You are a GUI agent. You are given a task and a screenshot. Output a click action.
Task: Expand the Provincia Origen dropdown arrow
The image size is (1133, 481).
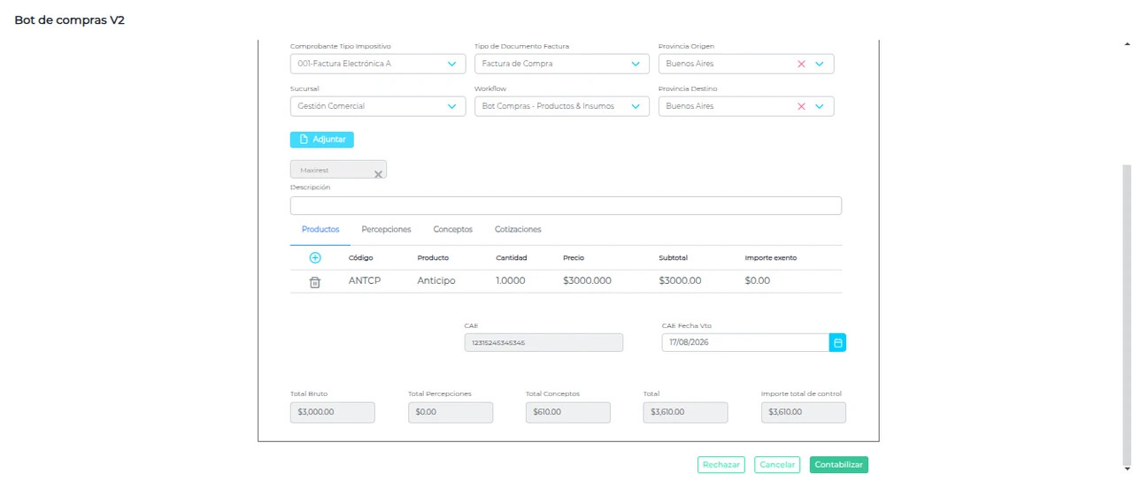(819, 64)
